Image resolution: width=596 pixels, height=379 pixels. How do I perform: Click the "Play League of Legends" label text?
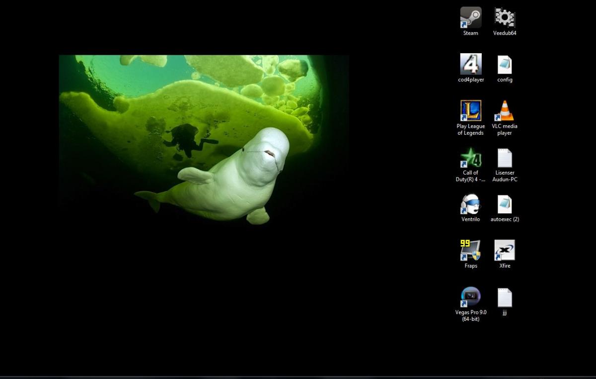(471, 129)
